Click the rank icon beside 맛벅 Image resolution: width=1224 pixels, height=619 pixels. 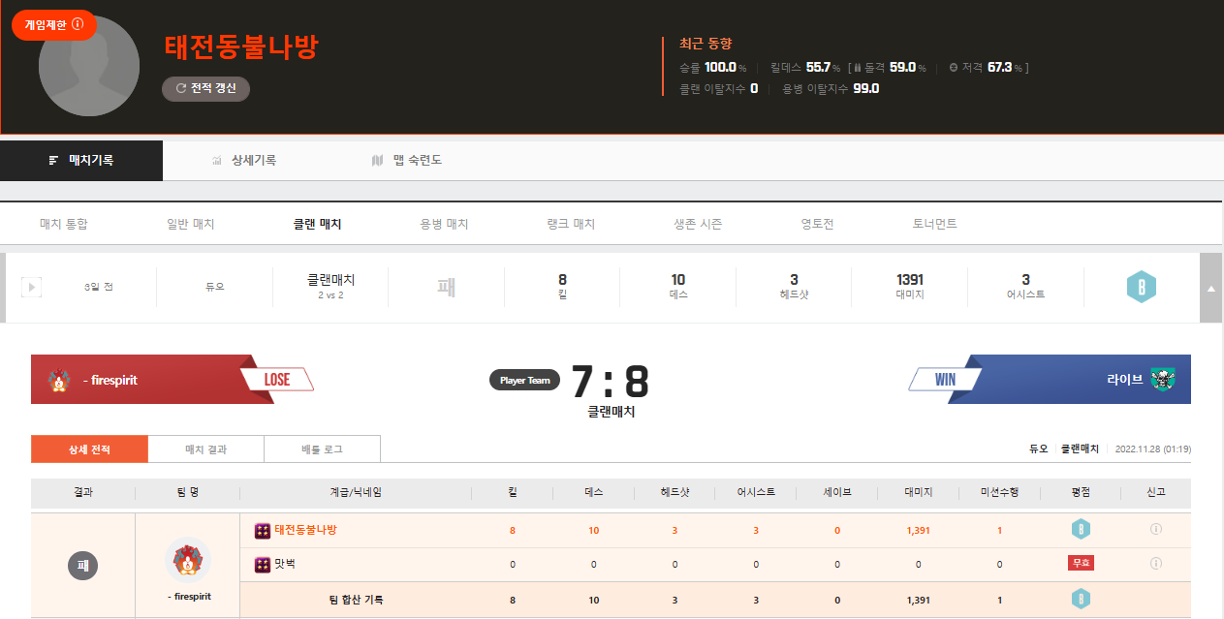(x=262, y=564)
